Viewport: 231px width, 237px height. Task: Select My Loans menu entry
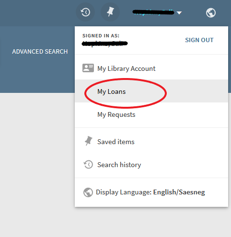(x=151, y=91)
